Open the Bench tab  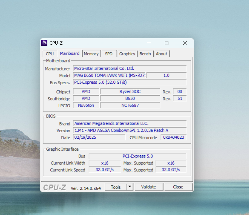(x=145, y=54)
